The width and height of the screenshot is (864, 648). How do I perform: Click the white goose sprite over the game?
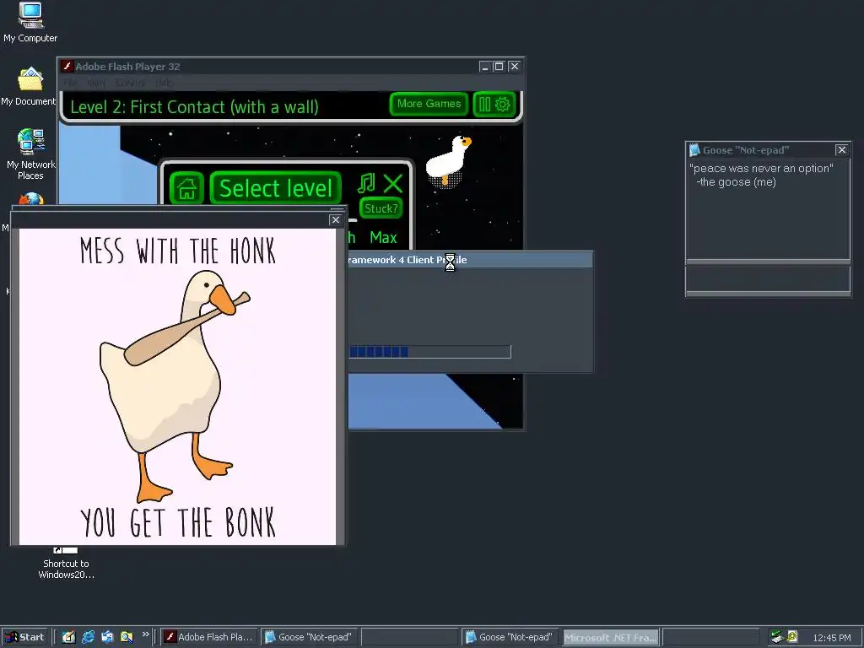tap(449, 160)
